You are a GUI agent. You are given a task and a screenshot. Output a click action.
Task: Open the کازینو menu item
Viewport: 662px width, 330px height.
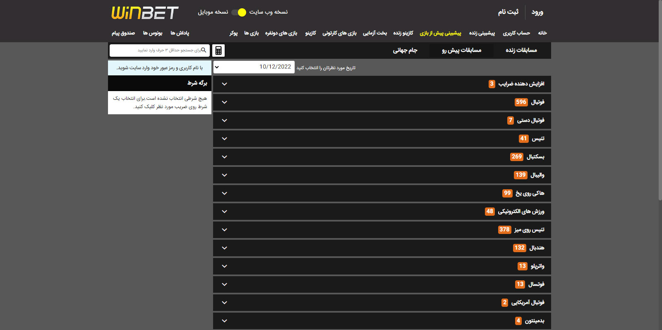click(310, 33)
